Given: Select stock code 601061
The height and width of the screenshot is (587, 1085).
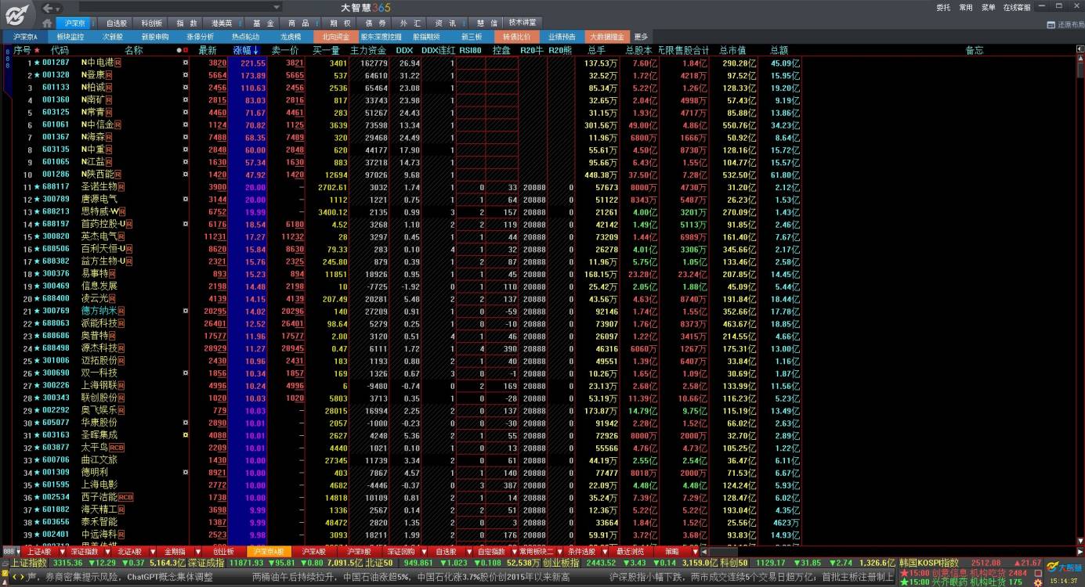Looking at the screenshot, I should tap(56, 124).
